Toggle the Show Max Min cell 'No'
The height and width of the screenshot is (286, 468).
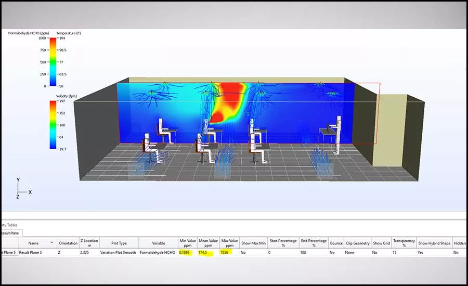click(253, 252)
